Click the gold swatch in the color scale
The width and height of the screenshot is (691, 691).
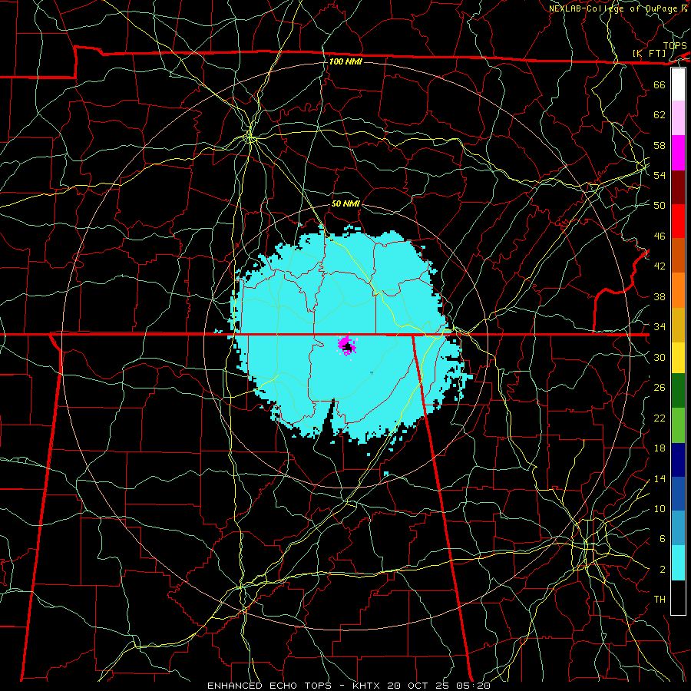678,325
